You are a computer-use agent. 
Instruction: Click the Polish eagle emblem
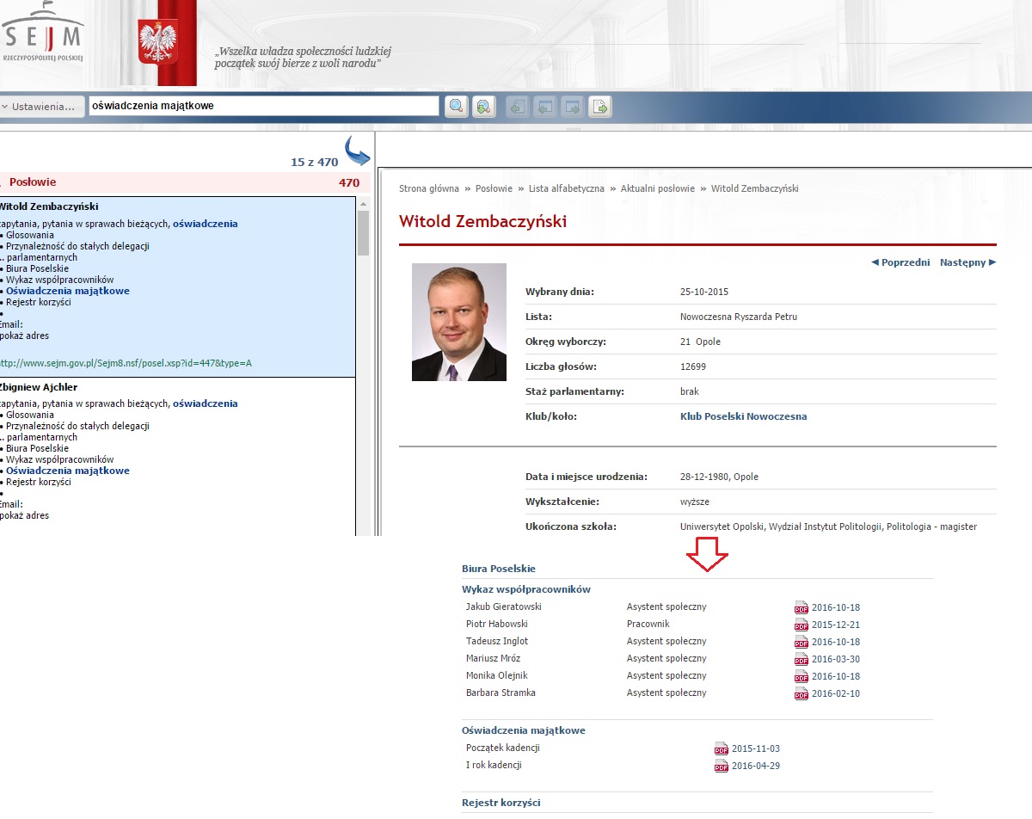click(x=158, y=41)
